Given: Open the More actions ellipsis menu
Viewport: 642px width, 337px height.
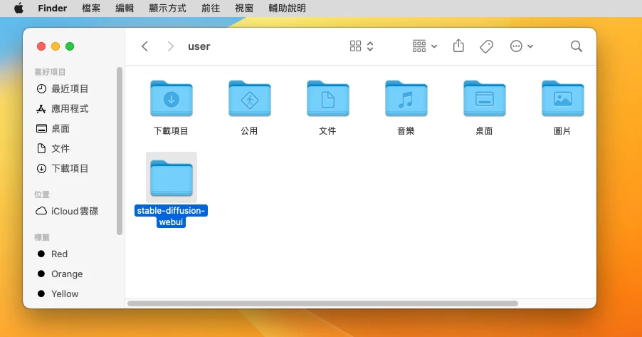Looking at the screenshot, I should point(521,46).
